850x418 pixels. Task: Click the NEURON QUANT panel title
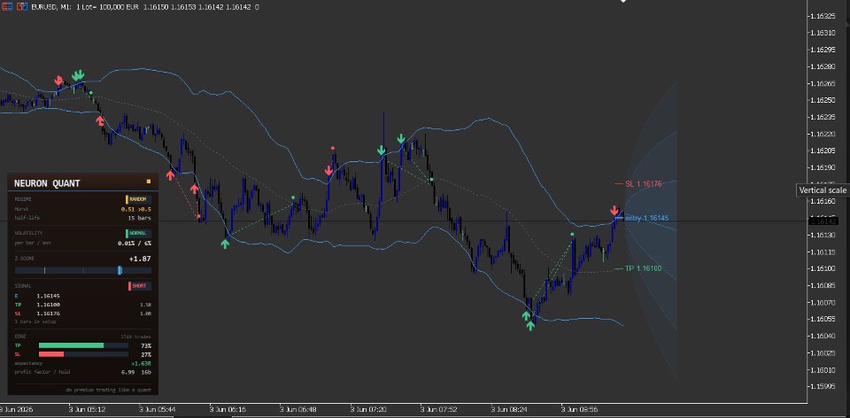tap(47, 183)
